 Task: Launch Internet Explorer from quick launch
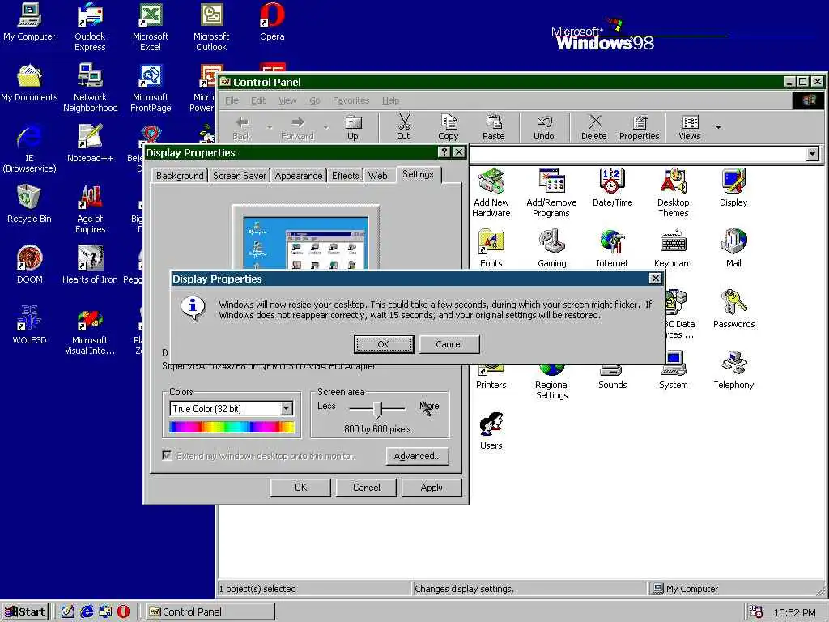86,612
